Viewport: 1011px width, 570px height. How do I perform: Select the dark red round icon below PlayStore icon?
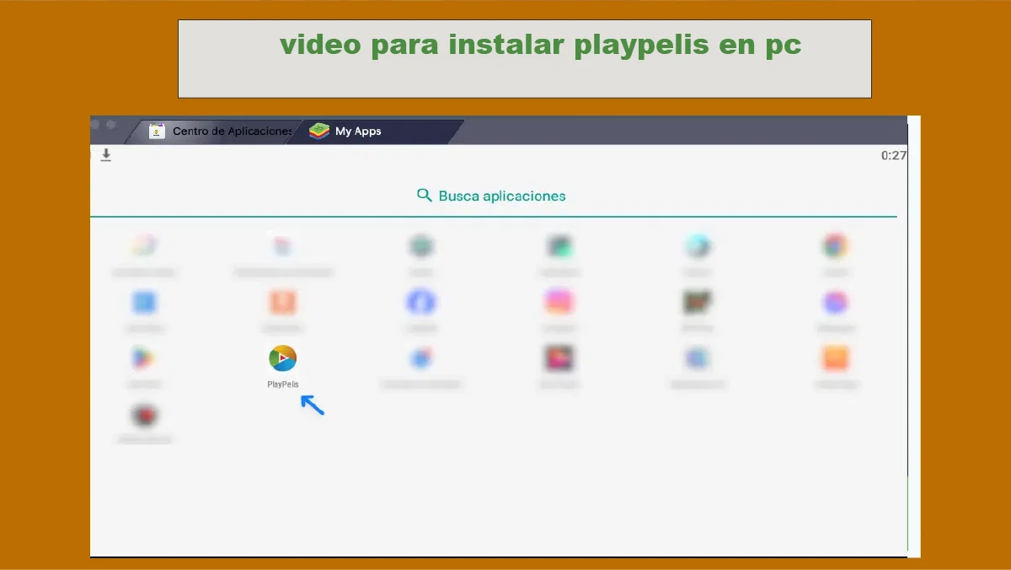coord(144,413)
